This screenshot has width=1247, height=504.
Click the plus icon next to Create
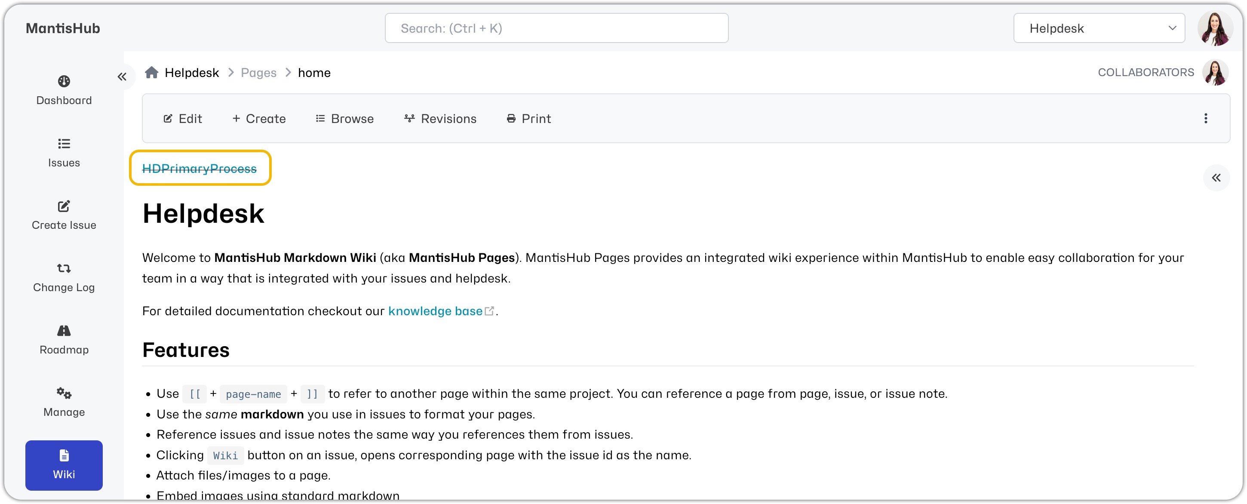point(236,118)
